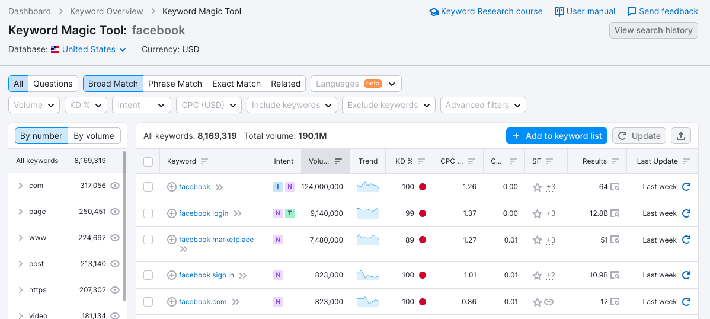Image resolution: width=710 pixels, height=319 pixels.
Task: Click Send feedback link
Action: coord(663,11)
